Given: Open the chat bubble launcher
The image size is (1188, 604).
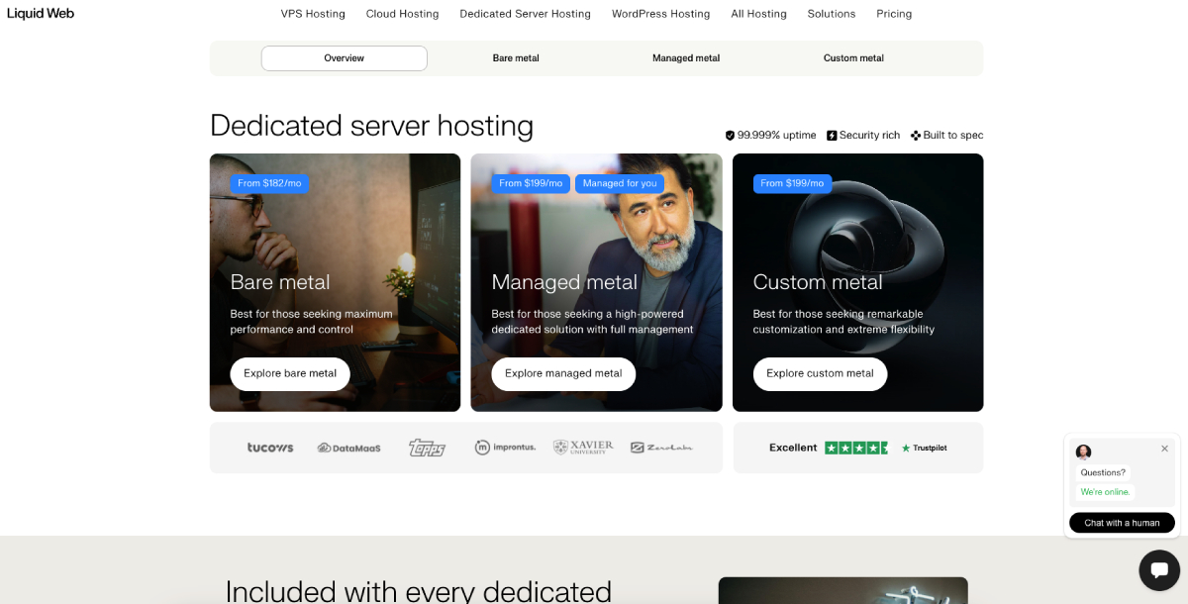Looking at the screenshot, I should point(1158,570).
